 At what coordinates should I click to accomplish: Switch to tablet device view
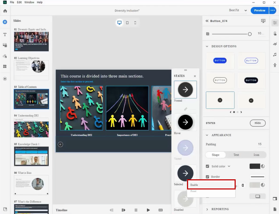[127, 23]
